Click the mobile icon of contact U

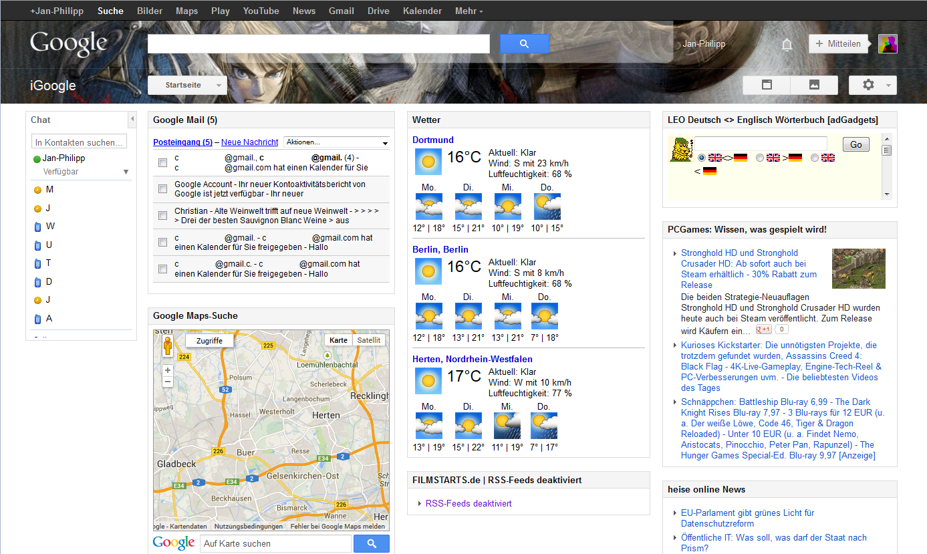pos(37,245)
